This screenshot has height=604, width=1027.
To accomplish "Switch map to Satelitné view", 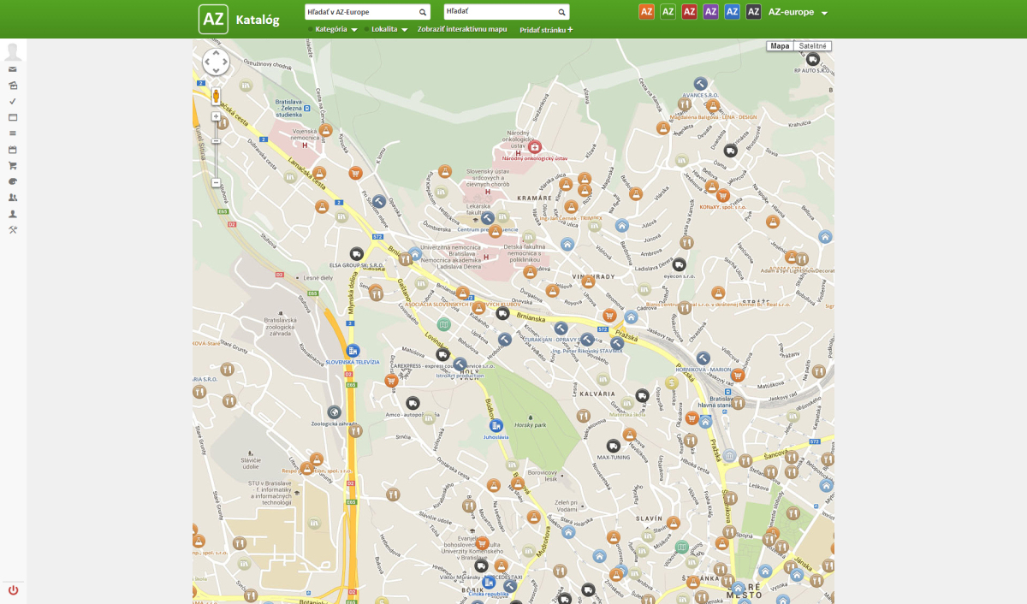I will click(x=812, y=46).
